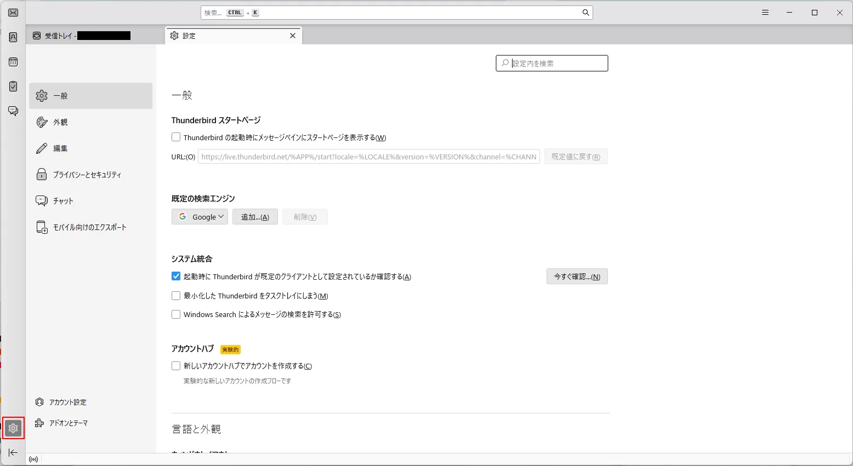Click the online status icon in the status bar
The width and height of the screenshot is (853, 466).
[x=33, y=459]
